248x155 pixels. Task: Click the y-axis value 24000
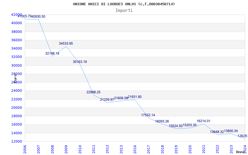pos(16,91)
